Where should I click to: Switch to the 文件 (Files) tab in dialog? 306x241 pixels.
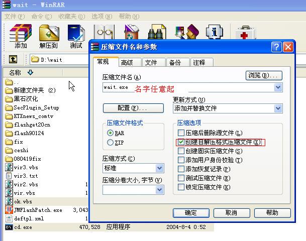154,63
